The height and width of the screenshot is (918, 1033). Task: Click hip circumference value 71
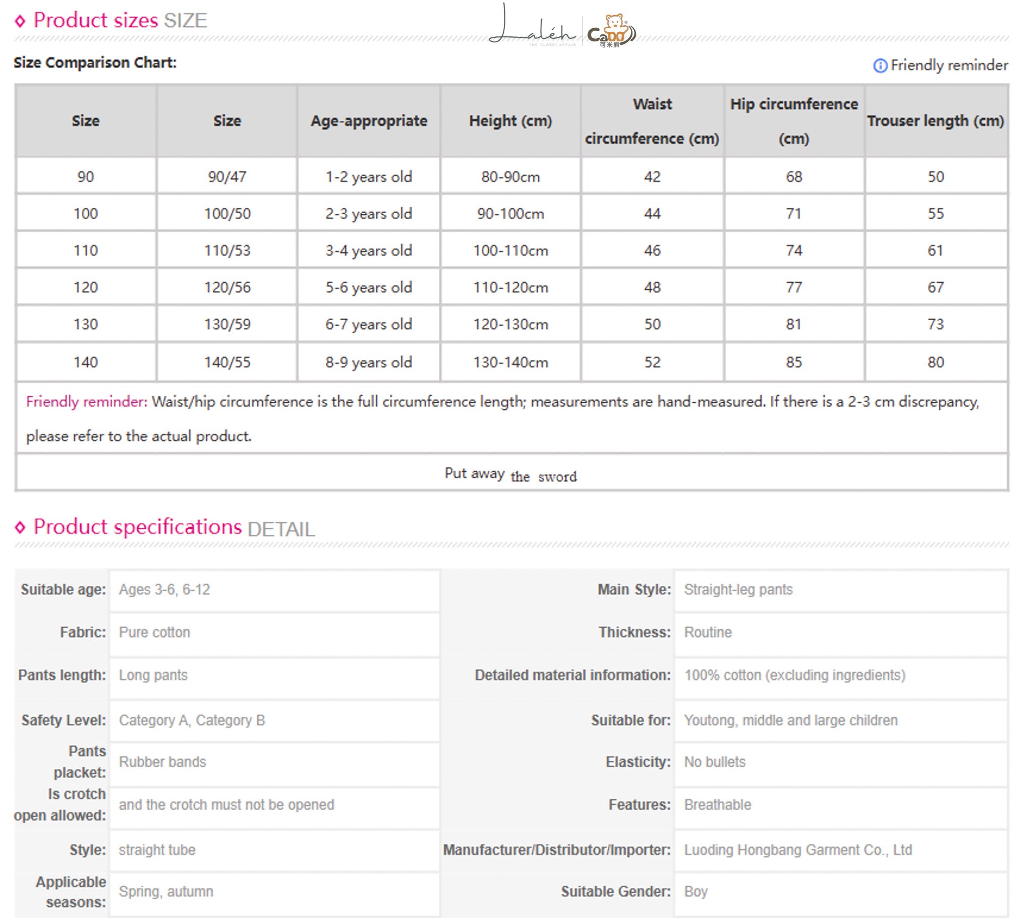click(794, 214)
